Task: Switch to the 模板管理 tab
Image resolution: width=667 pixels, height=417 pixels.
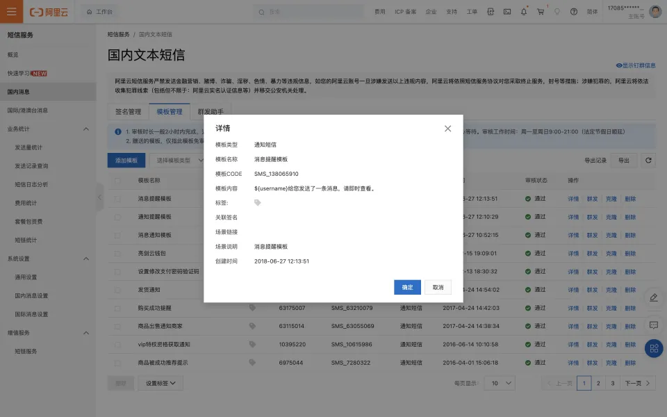Action: [170, 111]
